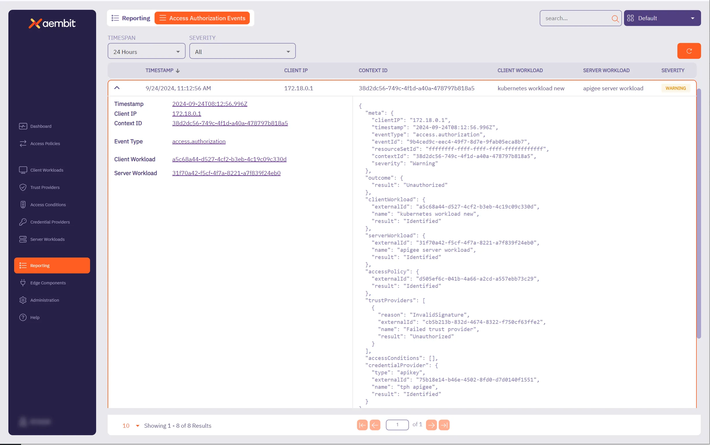710x445 pixels.
Task: Open the Administration settings
Action: coord(44,300)
